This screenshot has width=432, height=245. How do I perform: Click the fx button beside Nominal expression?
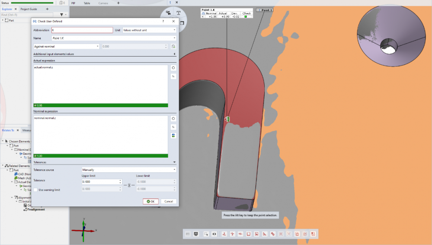click(x=173, y=127)
